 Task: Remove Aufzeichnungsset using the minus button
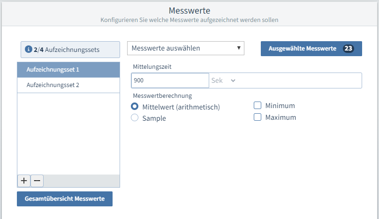click(x=37, y=181)
